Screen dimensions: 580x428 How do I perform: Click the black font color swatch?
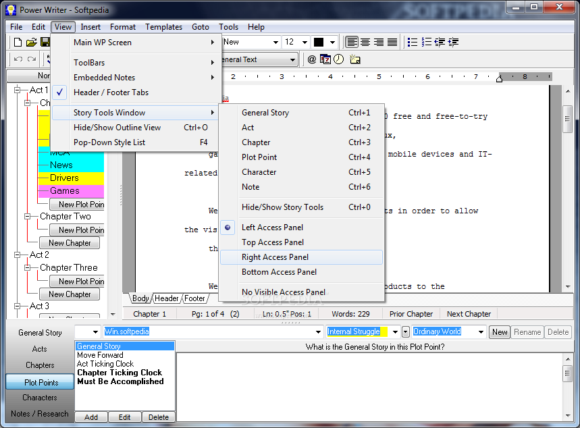click(x=319, y=42)
